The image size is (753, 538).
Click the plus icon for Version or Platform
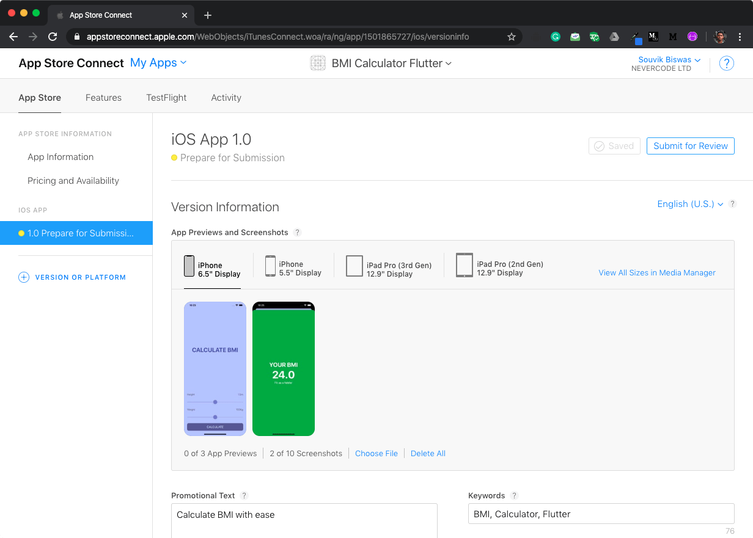[24, 277]
